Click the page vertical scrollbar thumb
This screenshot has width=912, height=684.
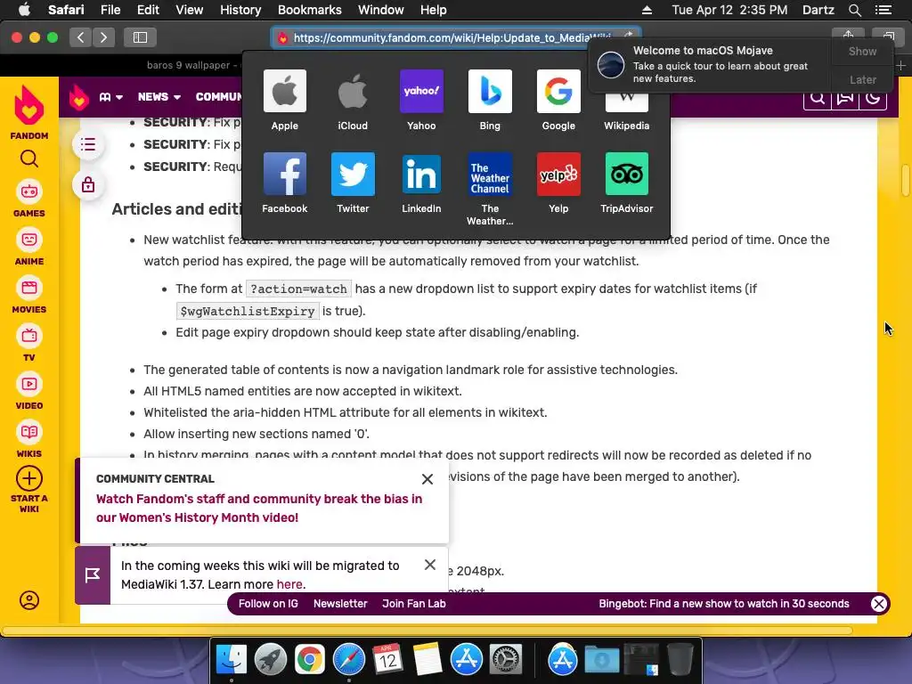[906, 180]
